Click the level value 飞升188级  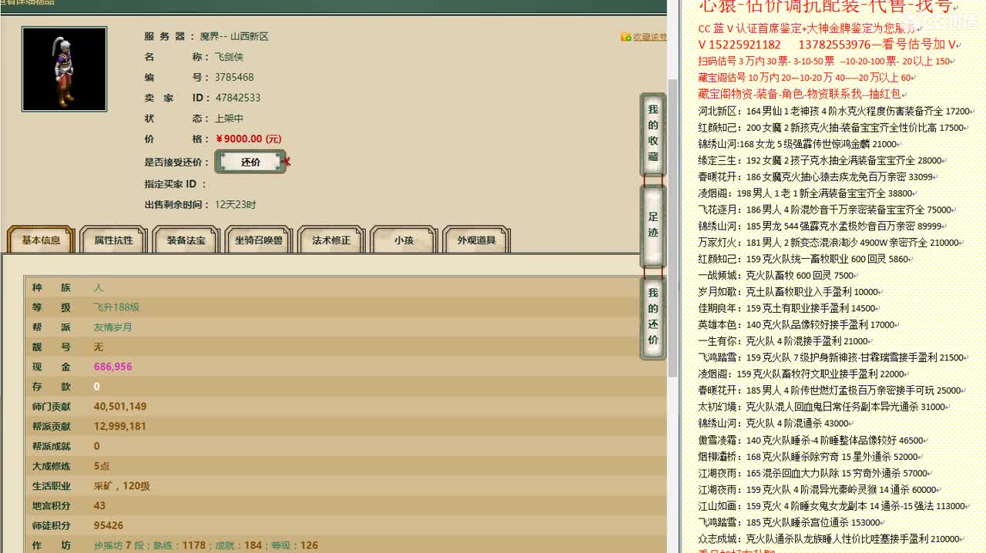tap(116, 307)
